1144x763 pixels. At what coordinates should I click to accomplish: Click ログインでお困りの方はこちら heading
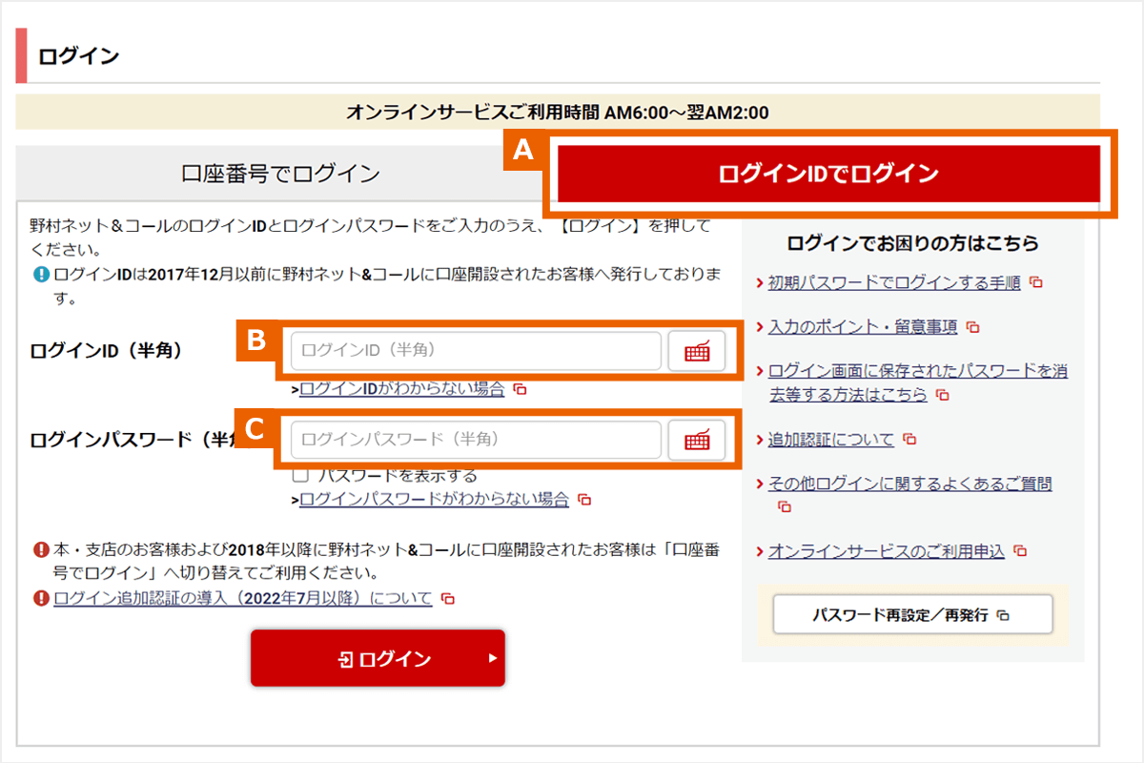pyautogui.click(x=912, y=243)
